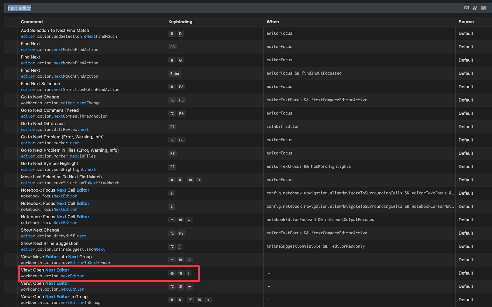Select 'Go to Next Problem (Error, Warning, Info)'
Viewport: 492px width, 307px height.
coord(62,137)
